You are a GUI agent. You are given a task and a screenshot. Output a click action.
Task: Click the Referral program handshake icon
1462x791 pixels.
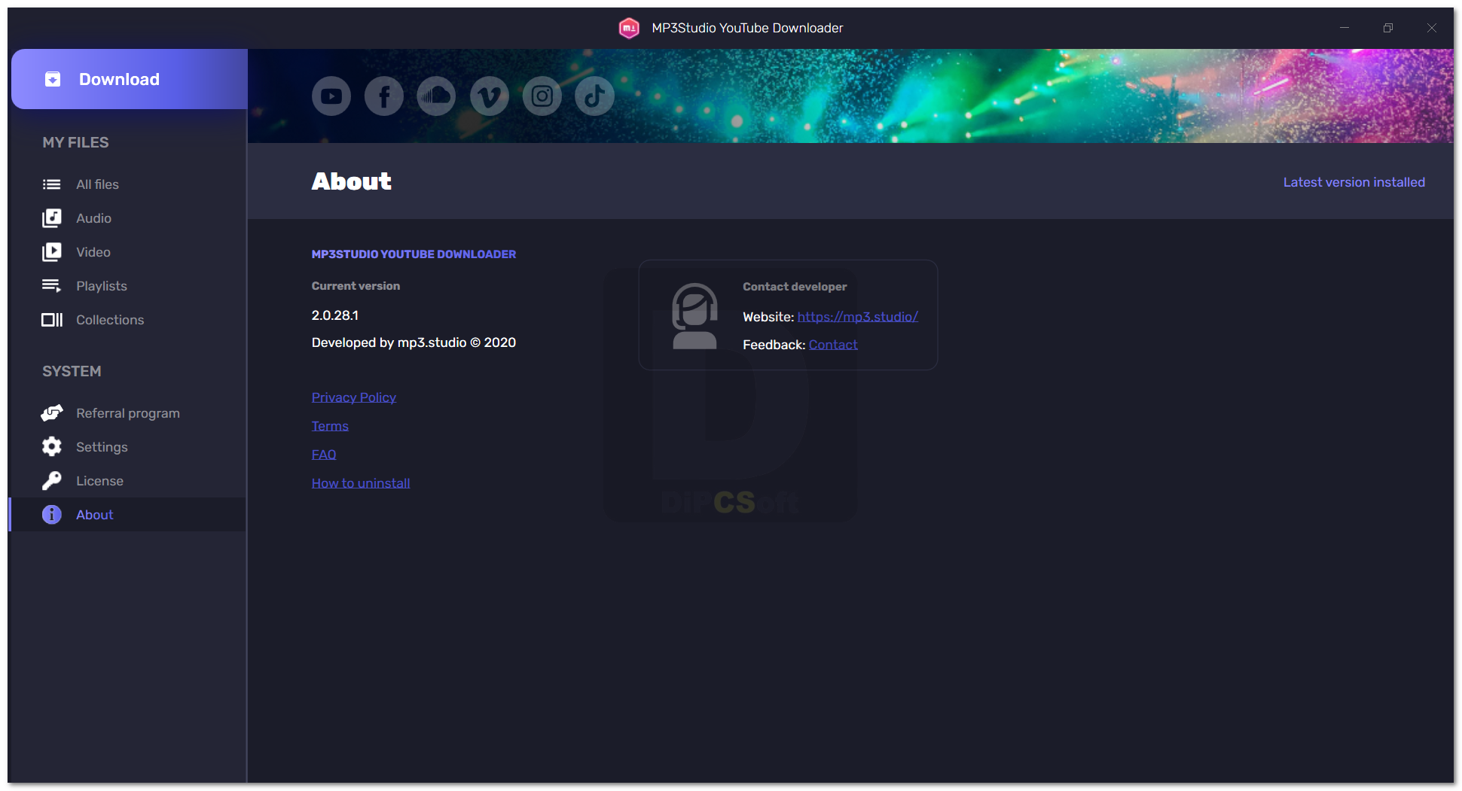click(x=52, y=413)
